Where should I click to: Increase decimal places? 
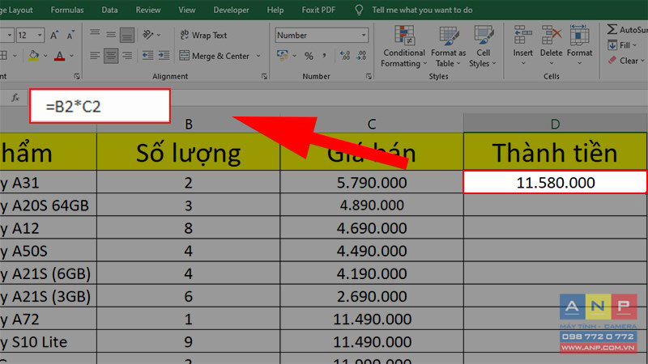(345, 55)
